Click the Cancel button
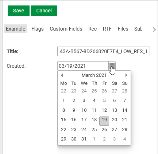This screenshot has height=154, width=158. point(44,11)
